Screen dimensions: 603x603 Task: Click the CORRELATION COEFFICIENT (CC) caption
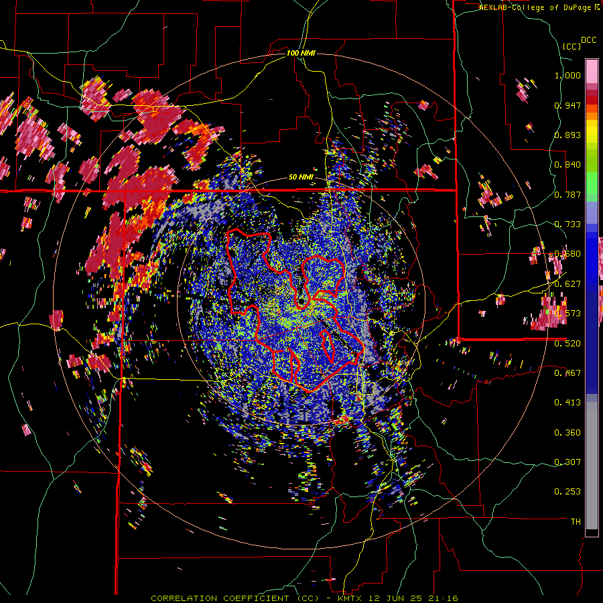pos(234,598)
